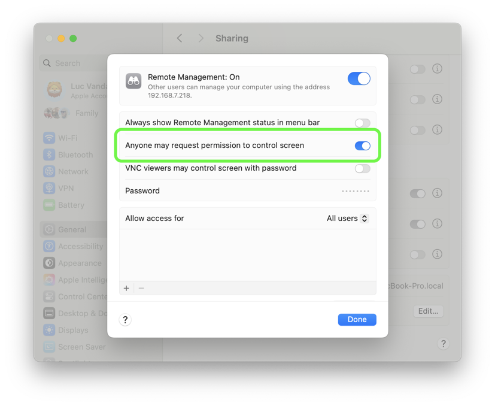Click the lion account avatar
495x406 pixels.
pyautogui.click(x=54, y=90)
